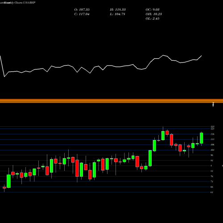Click the OH: 10.23 reading
Image resolution: width=223 pixels, height=223 pixels.
click(154, 14)
